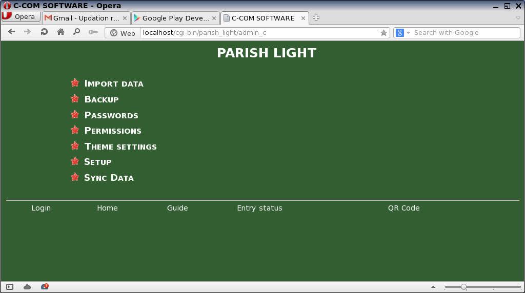Open the password wand key icon
The width and height of the screenshot is (525, 293).
pos(93,32)
